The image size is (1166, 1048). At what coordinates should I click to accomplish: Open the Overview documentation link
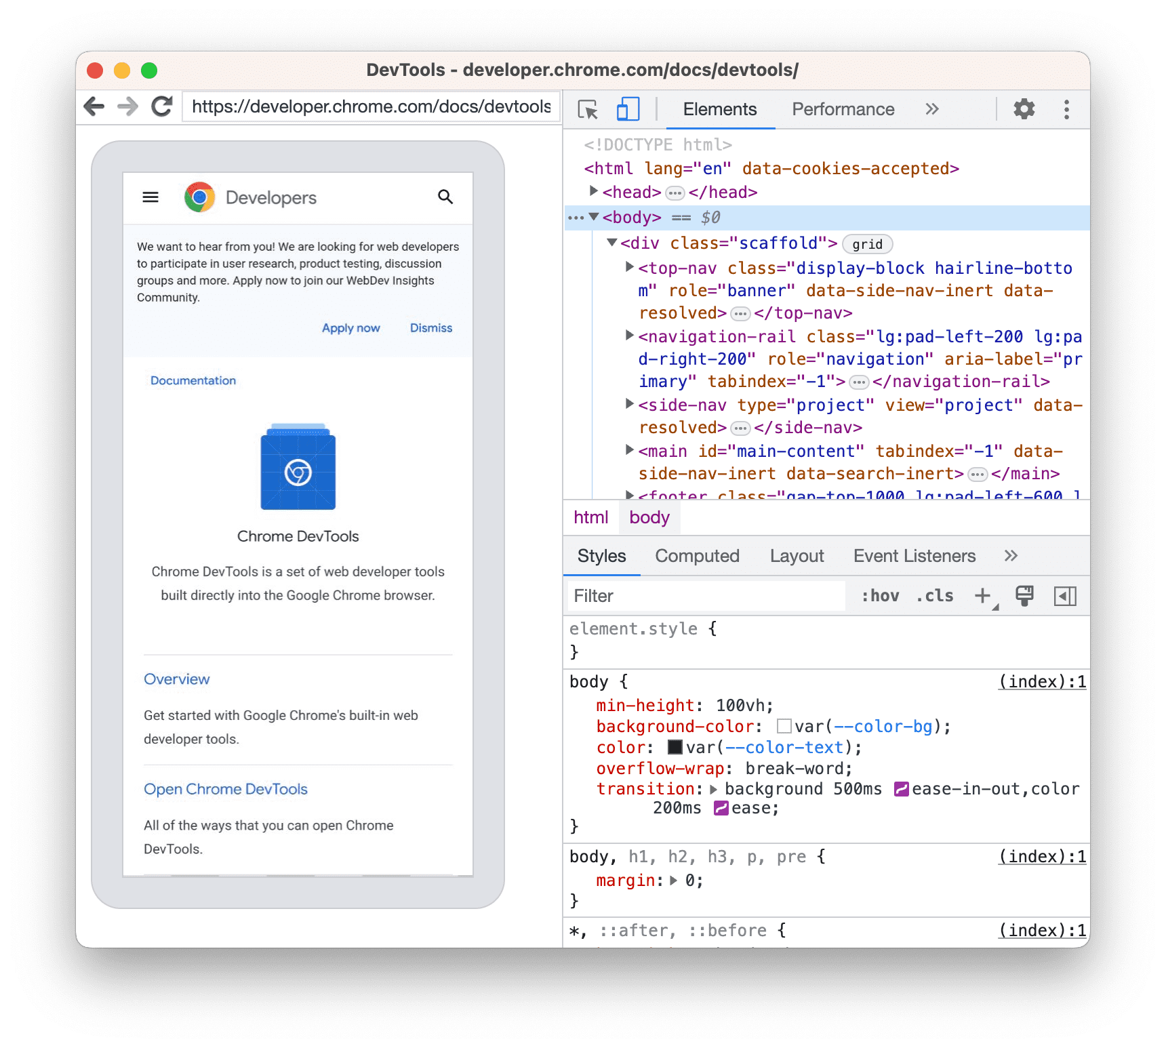[176, 679]
